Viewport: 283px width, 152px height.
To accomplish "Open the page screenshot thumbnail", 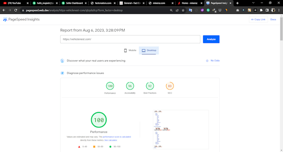I will [181, 130].
